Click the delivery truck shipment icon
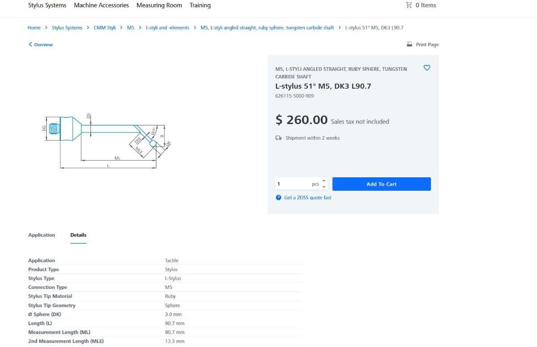 [x=278, y=138]
